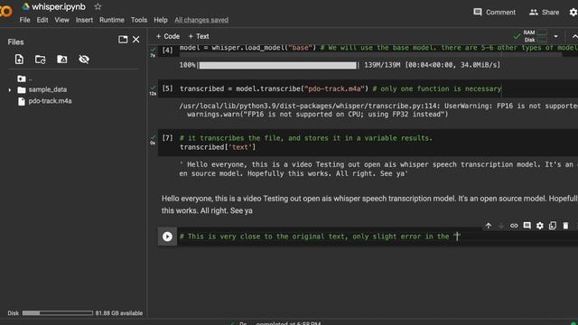
Task: Click the All changes saved link
Action: point(201,20)
